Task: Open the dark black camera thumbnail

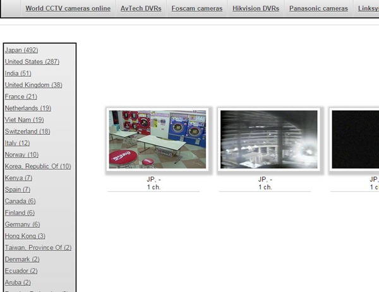Action: 355,139
